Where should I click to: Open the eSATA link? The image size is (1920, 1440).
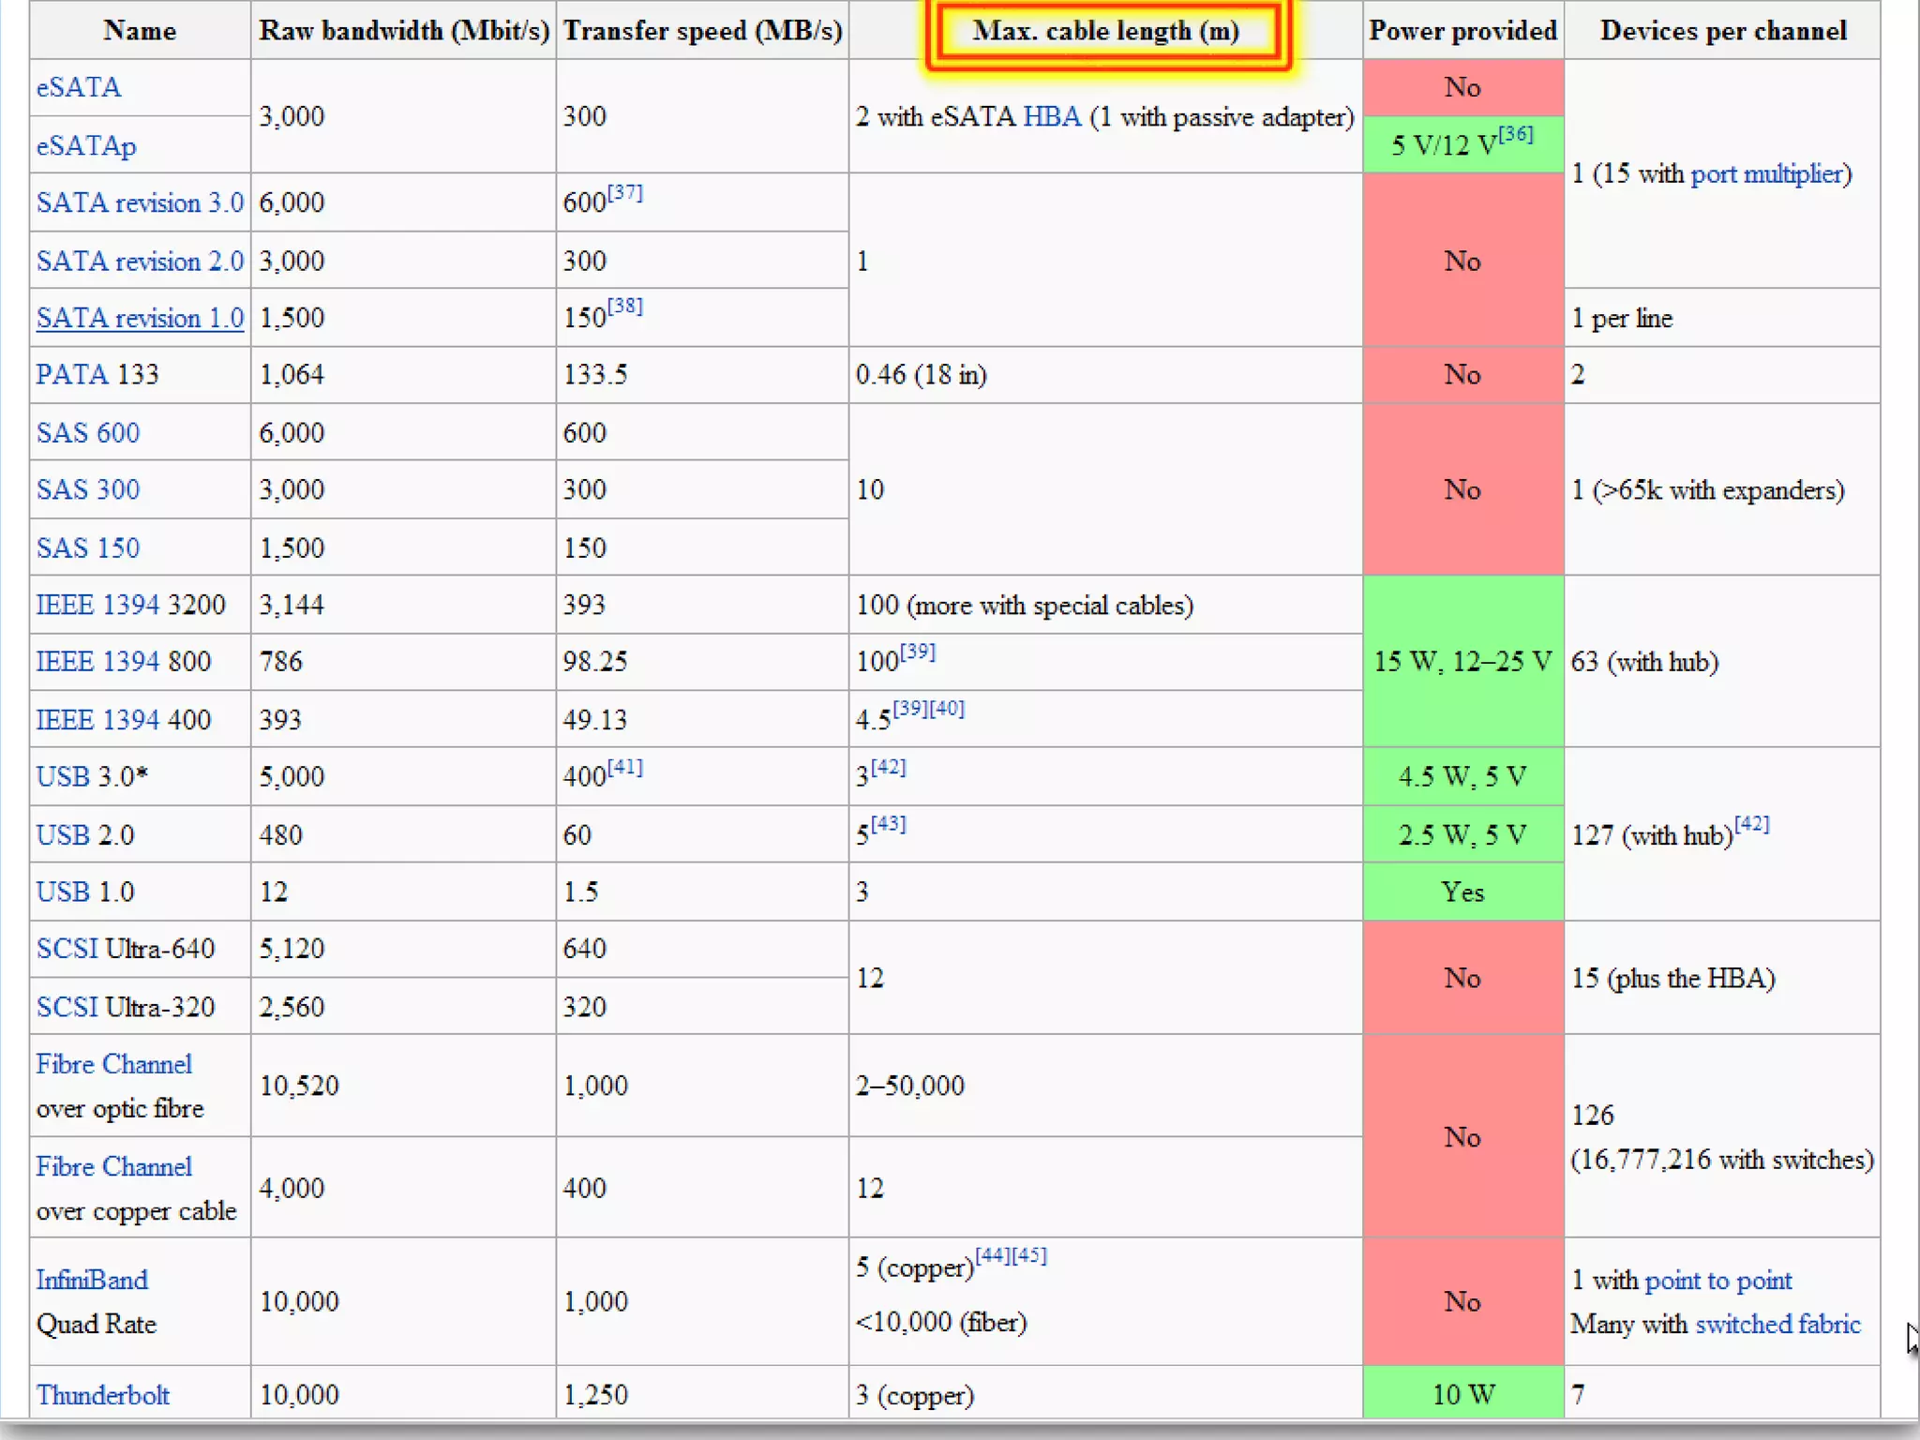tap(79, 87)
